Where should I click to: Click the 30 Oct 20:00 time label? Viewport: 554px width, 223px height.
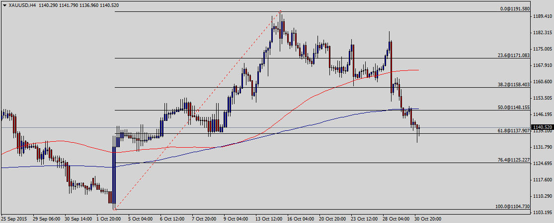427,218
